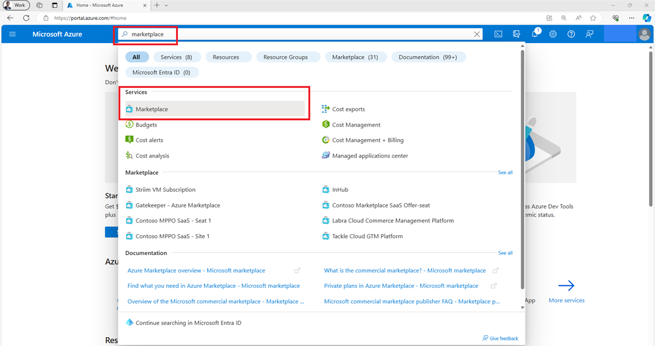Open the feedback icon in the header
Image resolution: width=655 pixels, height=346 pixels.
tap(589, 34)
